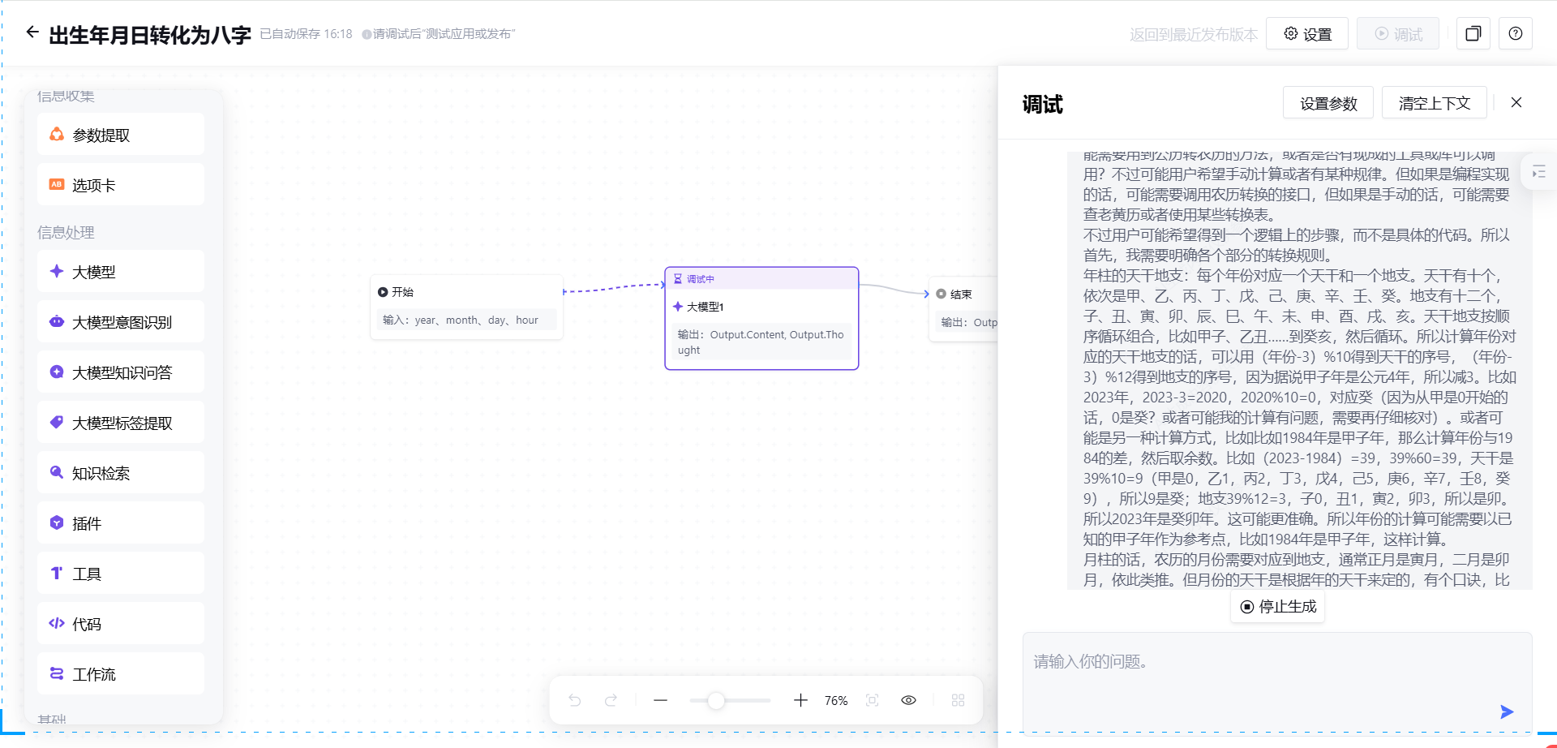The height and width of the screenshot is (748, 1557).
Task: Select the 大模型标签提取 node component
Action: pyautogui.click(x=121, y=423)
